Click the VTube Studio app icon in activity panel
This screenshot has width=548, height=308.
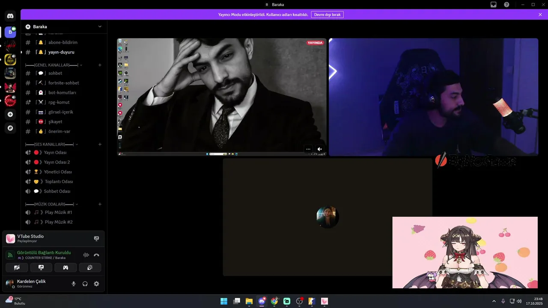[11, 239]
